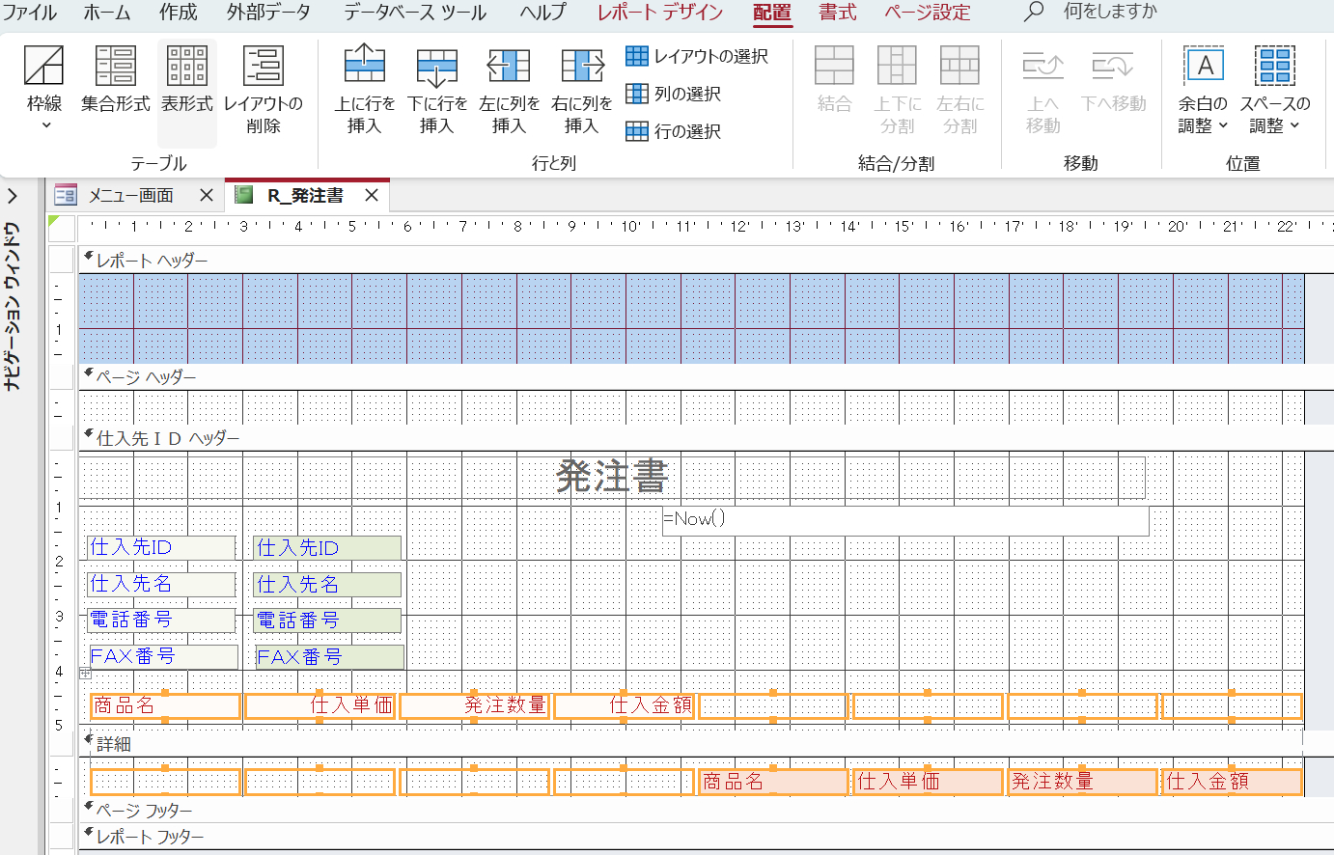
Task: Click 左右に分割 split horizontally icon
Action: point(959,90)
